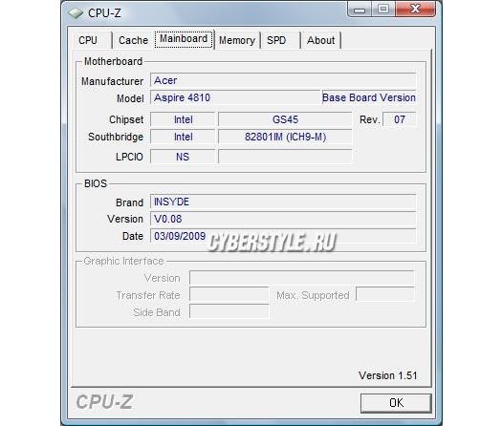Click the Southbridge label

point(116,137)
